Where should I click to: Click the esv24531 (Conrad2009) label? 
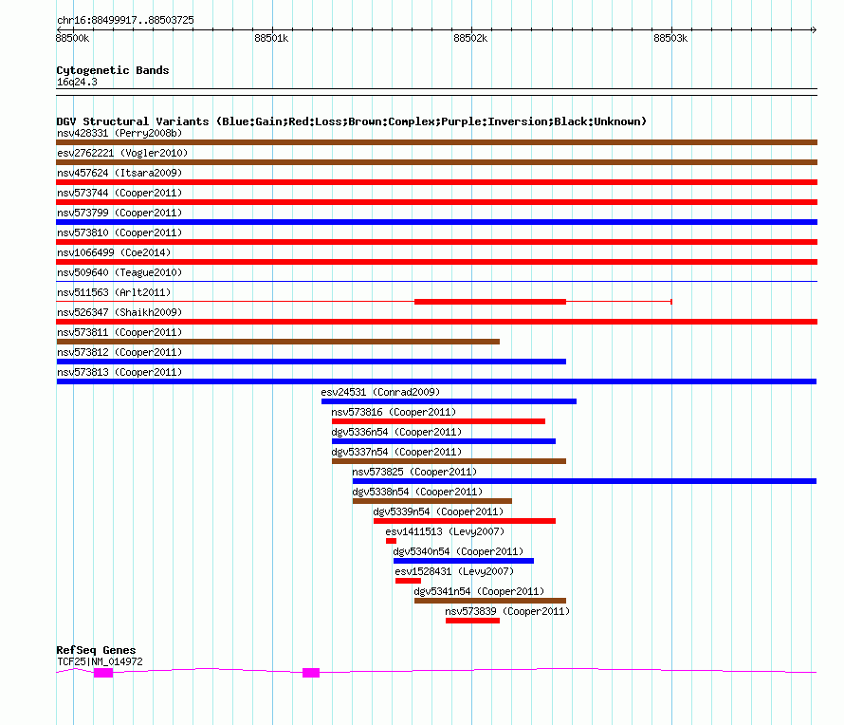tap(380, 392)
